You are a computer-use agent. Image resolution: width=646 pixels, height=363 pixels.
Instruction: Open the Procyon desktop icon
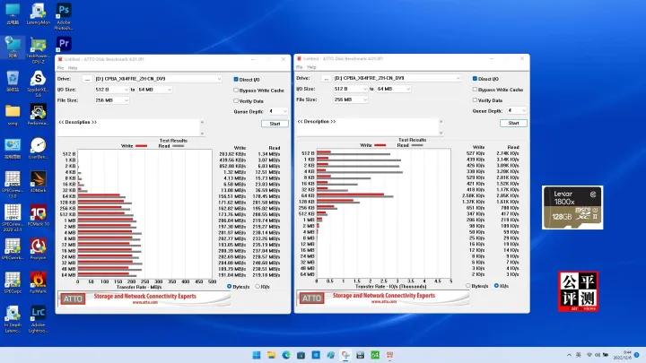38,249
